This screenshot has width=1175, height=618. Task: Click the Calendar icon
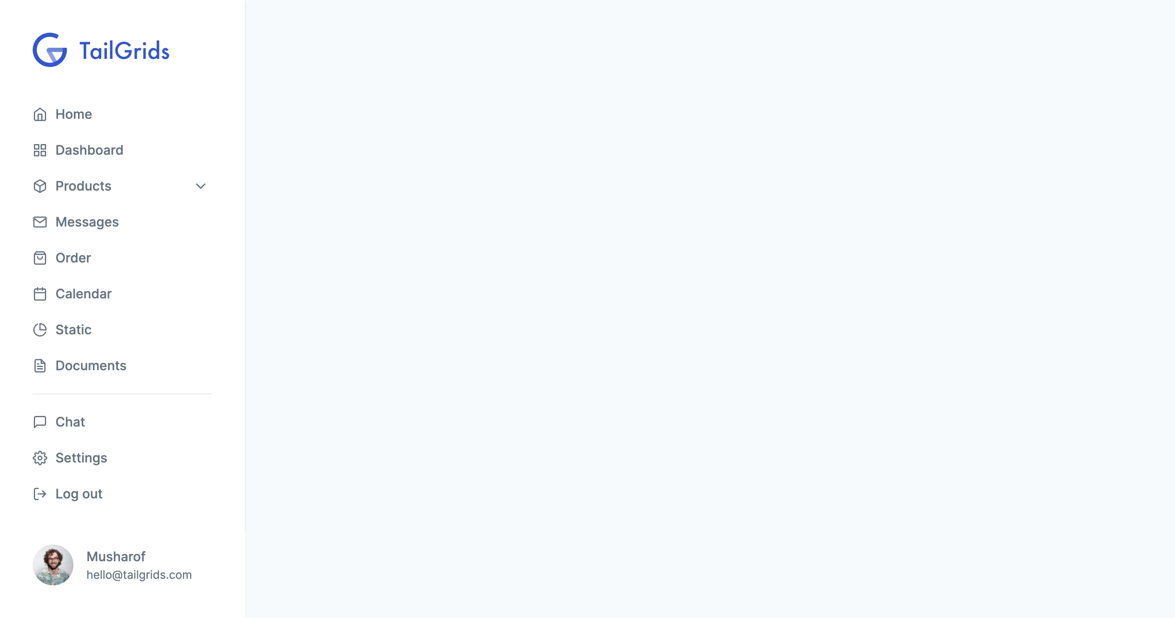point(40,294)
